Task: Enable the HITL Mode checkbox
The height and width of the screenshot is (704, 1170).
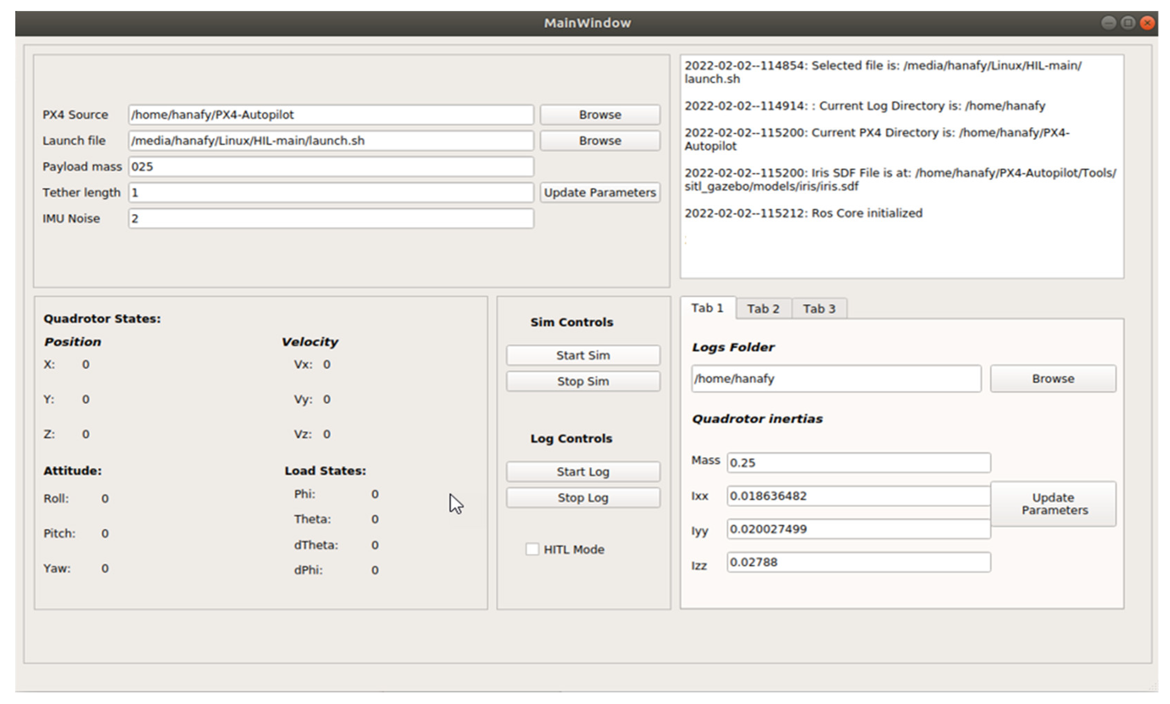Action: (x=532, y=549)
